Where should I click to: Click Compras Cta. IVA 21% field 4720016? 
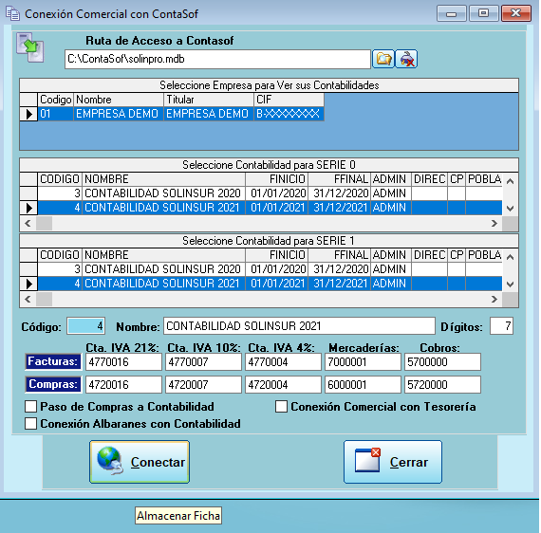(123, 385)
